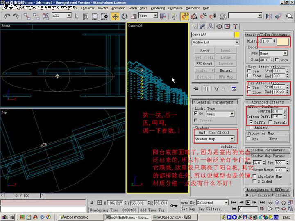The image size is (295, 221).
Task: Open the Modifier List dropdown
Action: pos(216,42)
